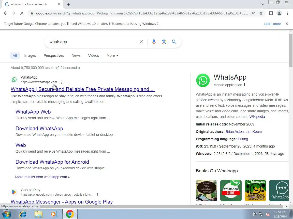Click the site security lock icon
This screenshot has height=219, width=293.
click(32, 13)
